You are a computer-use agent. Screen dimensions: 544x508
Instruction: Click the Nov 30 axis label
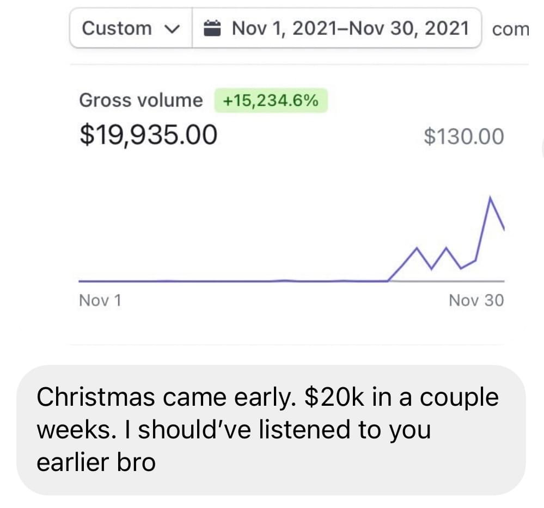tap(476, 300)
